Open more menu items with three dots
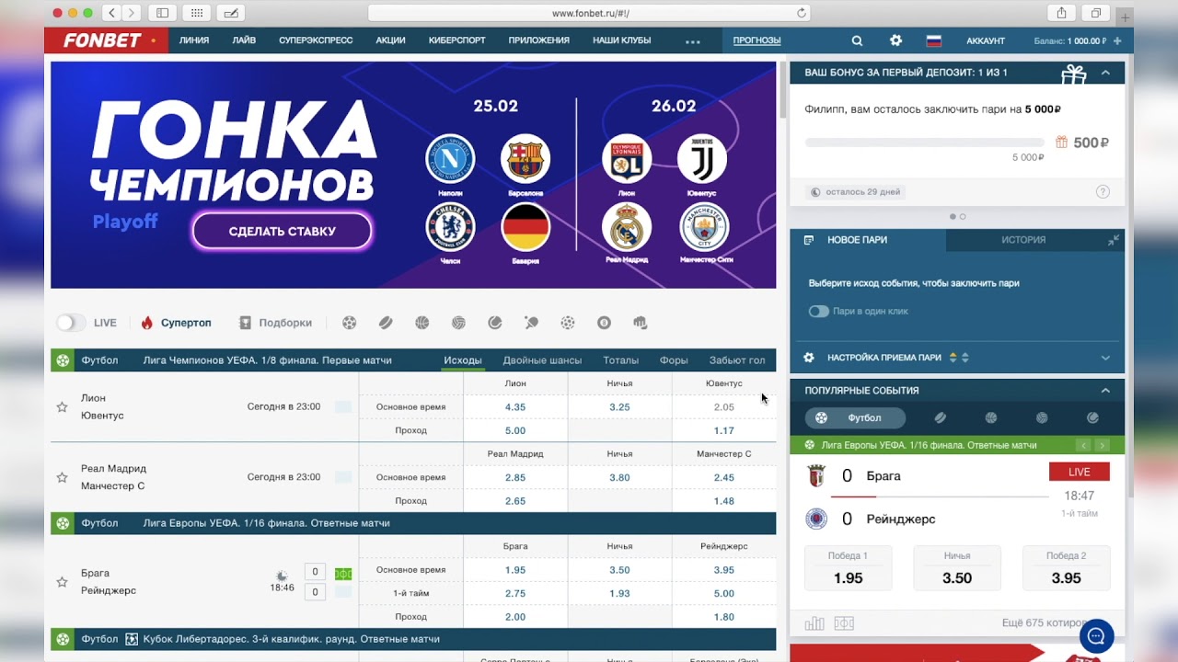This screenshot has width=1178, height=662. 693,41
